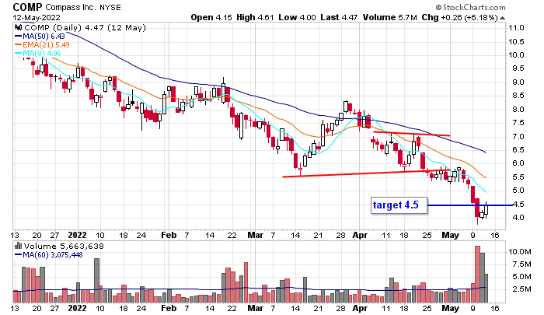Click the 'Chg +0.26 (+6.18%)' value

coord(460,17)
